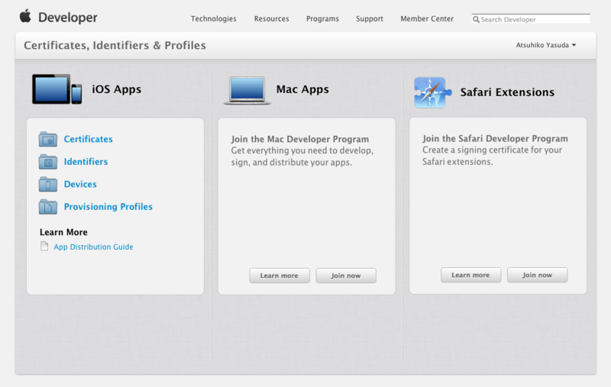This screenshot has width=611, height=387.
Task: Focus the Search Developer field
Action: [531, 19]
